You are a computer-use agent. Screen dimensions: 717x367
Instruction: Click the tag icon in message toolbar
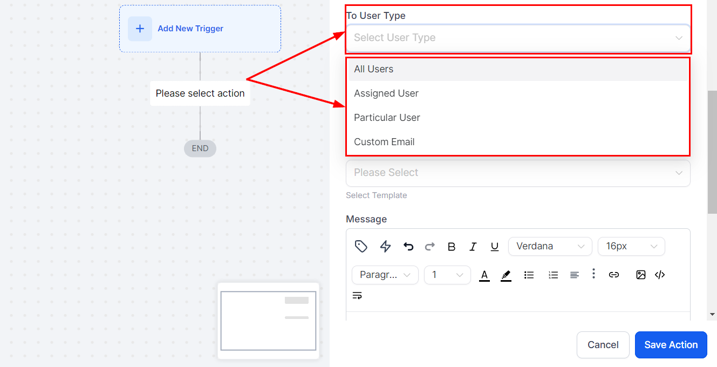(361, 247)
